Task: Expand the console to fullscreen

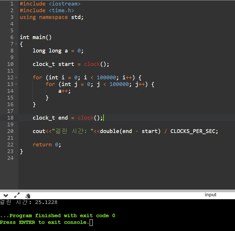Action: (x=17, y=195)
